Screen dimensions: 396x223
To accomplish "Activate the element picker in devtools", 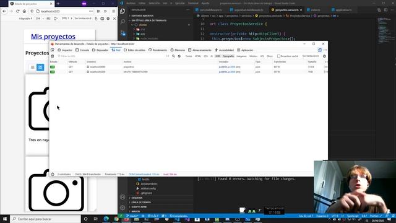I will pos(53,50).
